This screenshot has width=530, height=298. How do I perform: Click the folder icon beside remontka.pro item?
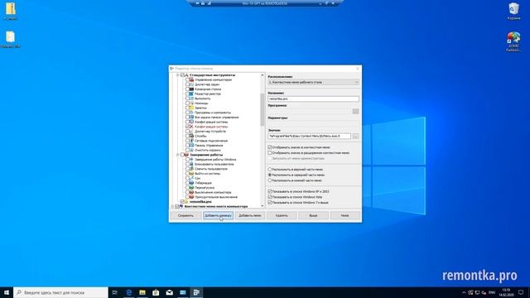pyautogui.click(x=186, y=202)
